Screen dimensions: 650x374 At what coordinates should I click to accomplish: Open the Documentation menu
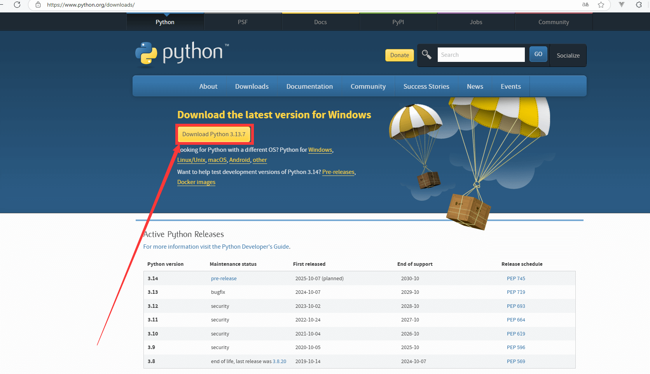[x=309, y=86]
